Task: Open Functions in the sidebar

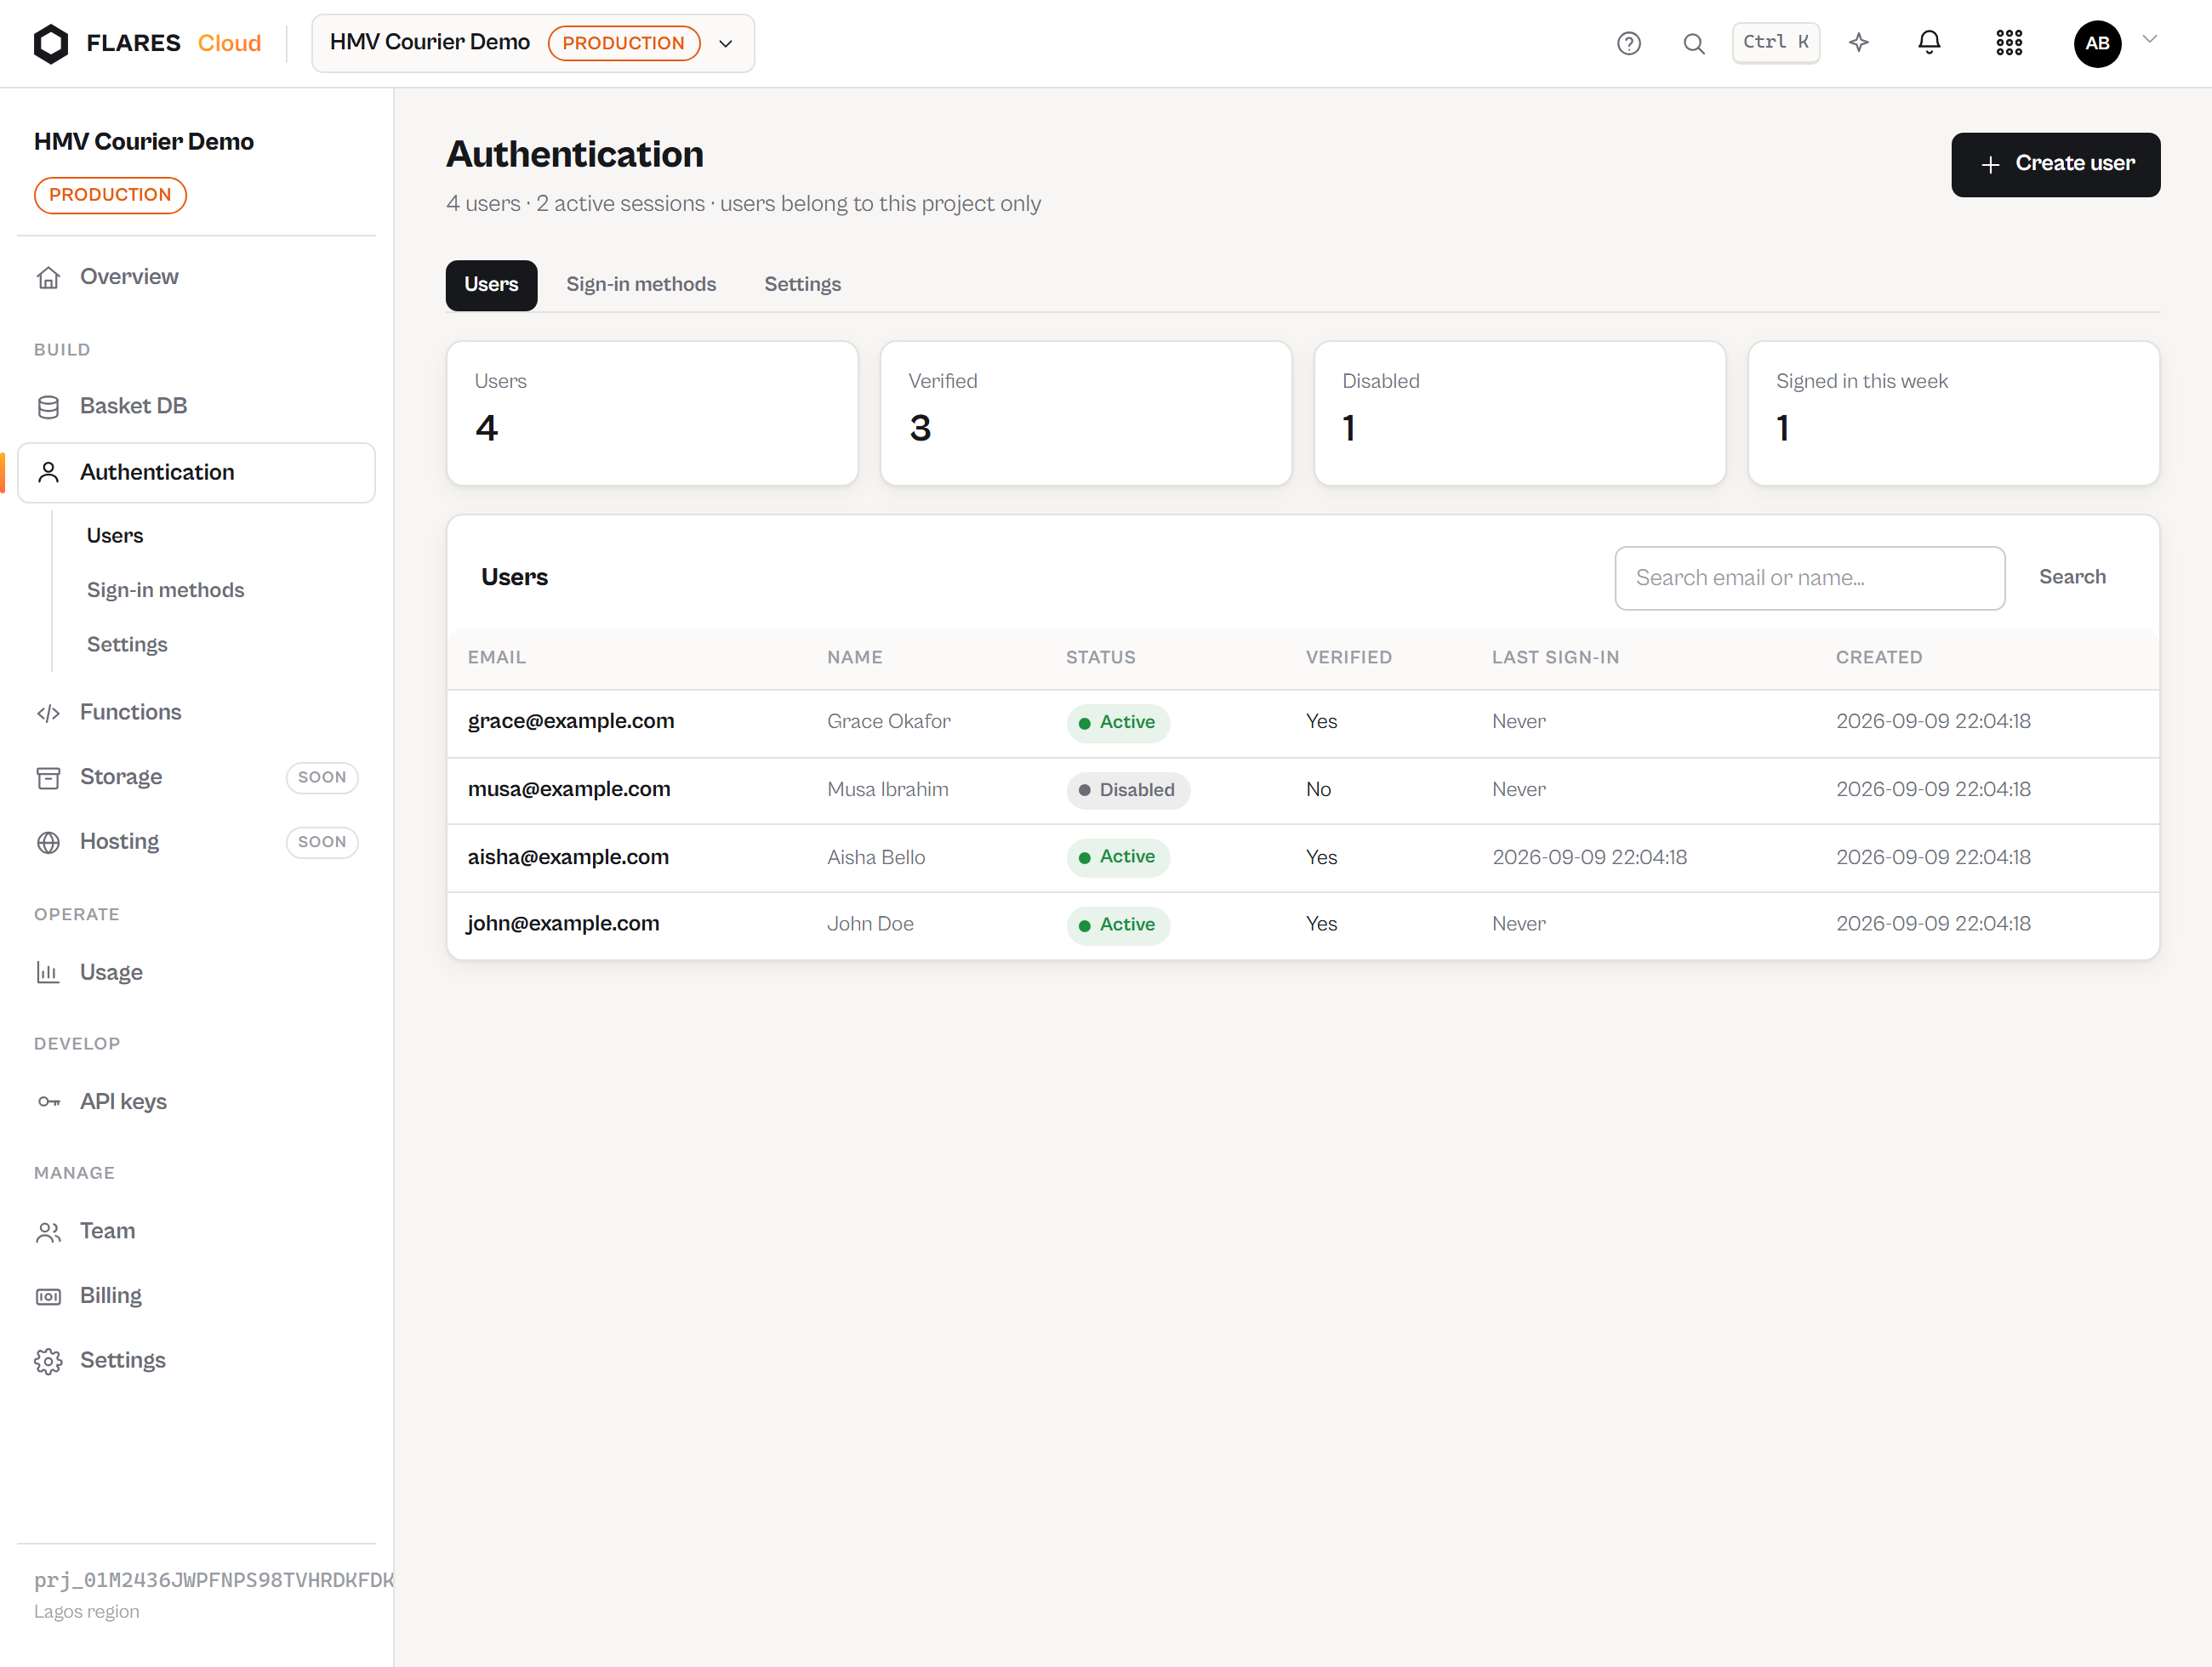Action: [x=196, y=713]
